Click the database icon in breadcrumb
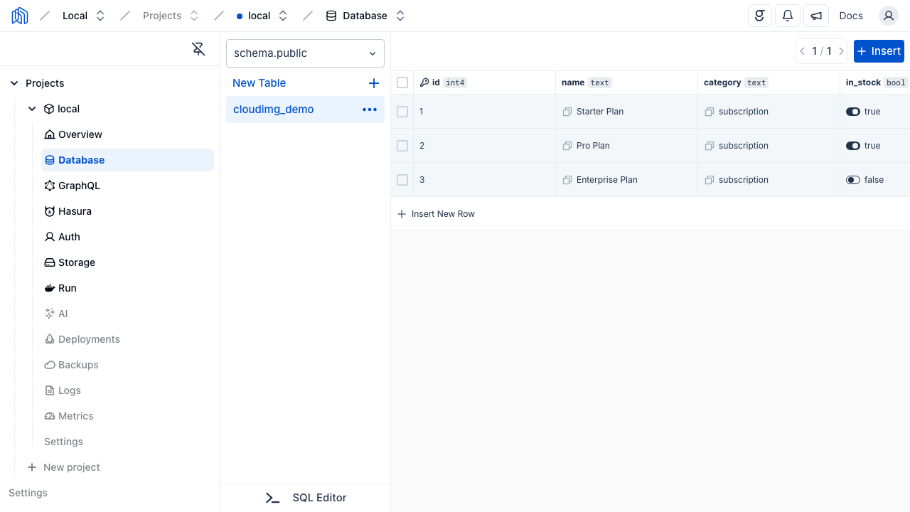 (331, 16)
